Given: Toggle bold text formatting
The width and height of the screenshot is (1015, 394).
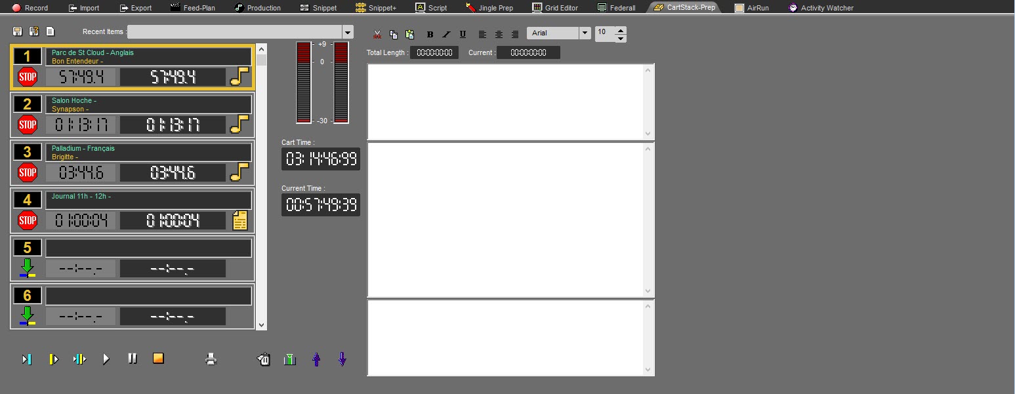Looking at the screenshot, I should coord(430,34).
